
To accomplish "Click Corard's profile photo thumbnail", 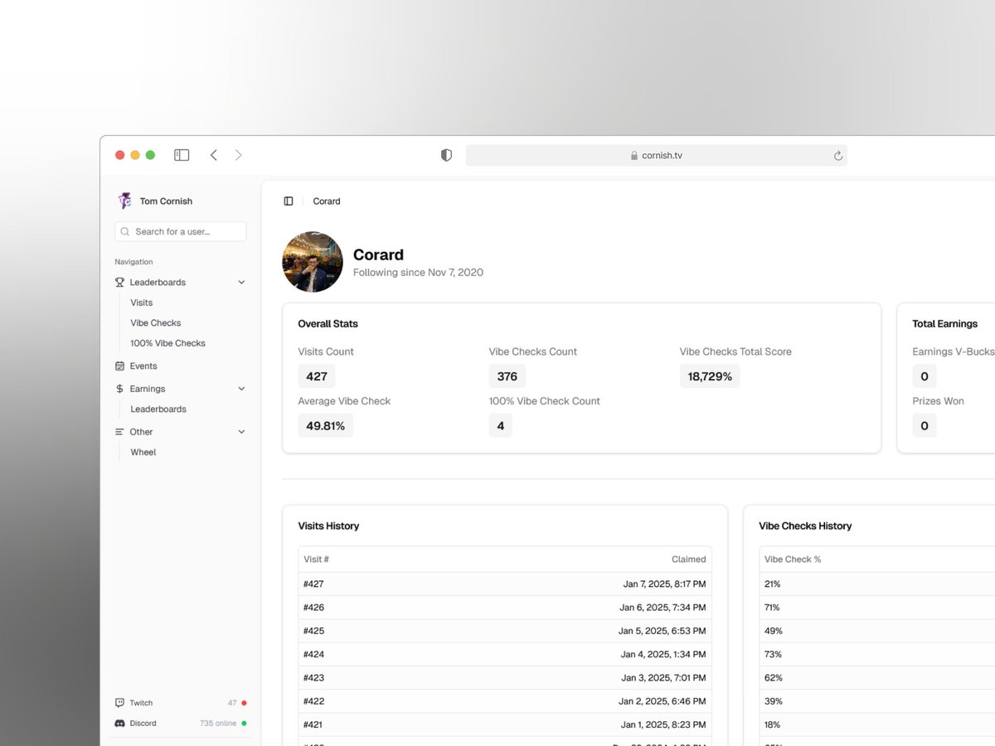I will pos(313,262).
